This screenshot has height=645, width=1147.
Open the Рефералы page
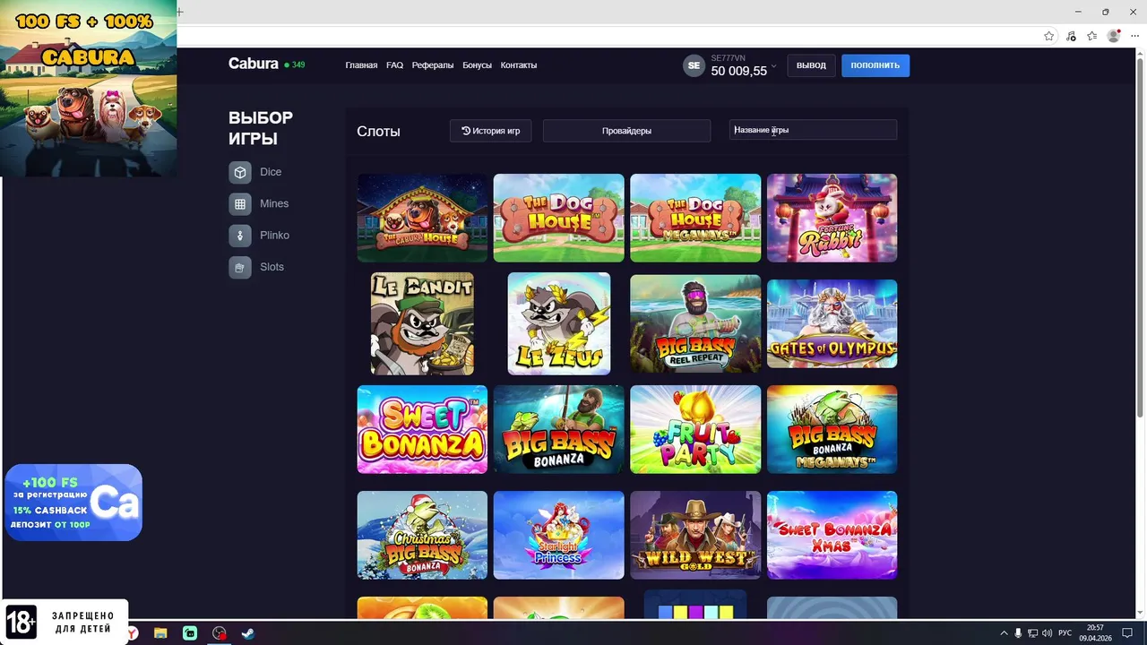pos(433,65)
